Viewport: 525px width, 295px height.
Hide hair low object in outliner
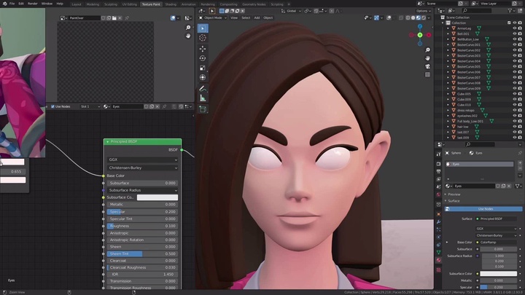click(515, 127)
